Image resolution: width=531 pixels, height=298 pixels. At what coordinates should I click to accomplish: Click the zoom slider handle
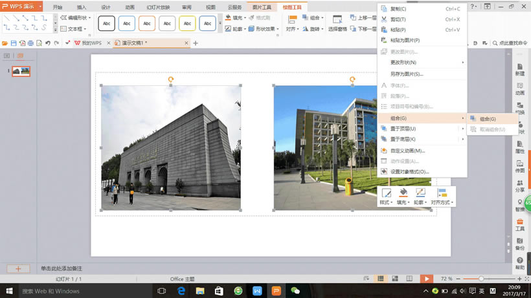pyautogui.click(x=481, y=279)
